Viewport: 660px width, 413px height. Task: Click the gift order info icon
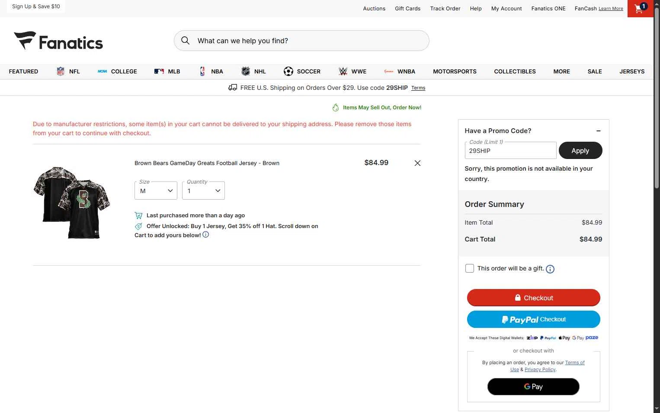coord(550,269)
